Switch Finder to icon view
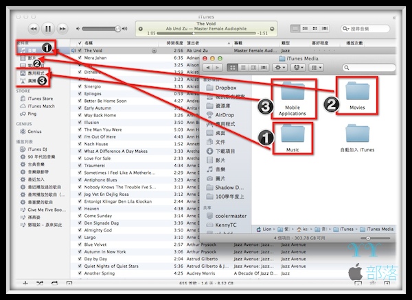 pyautogui.click(x=232, y=68)
